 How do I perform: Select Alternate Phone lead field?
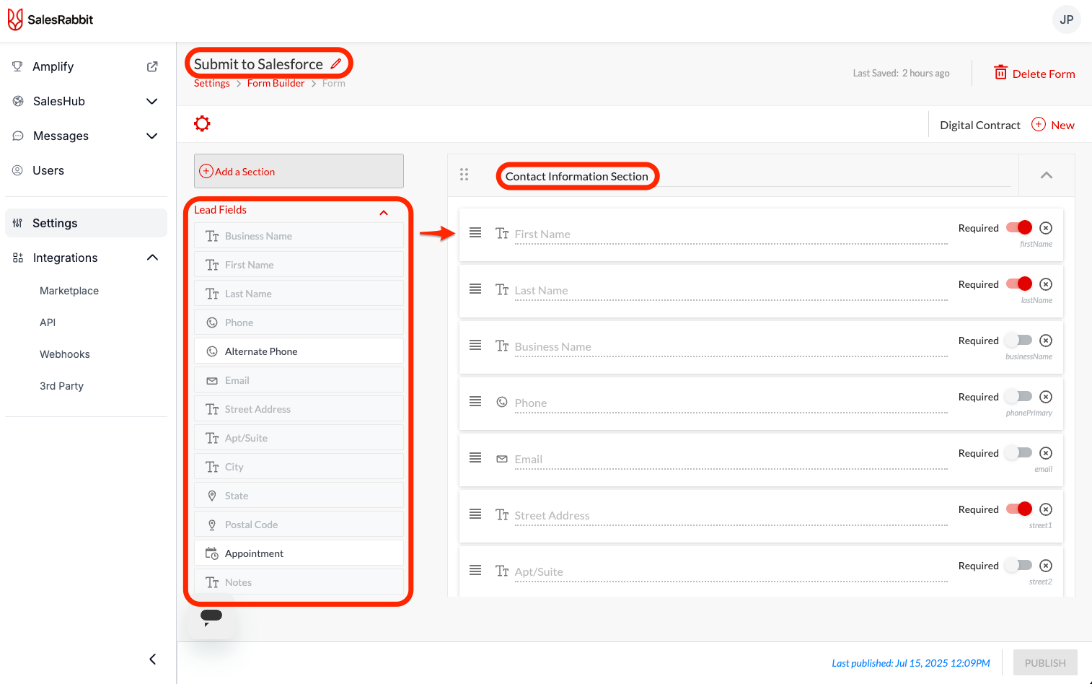click(x=299, y=351)
